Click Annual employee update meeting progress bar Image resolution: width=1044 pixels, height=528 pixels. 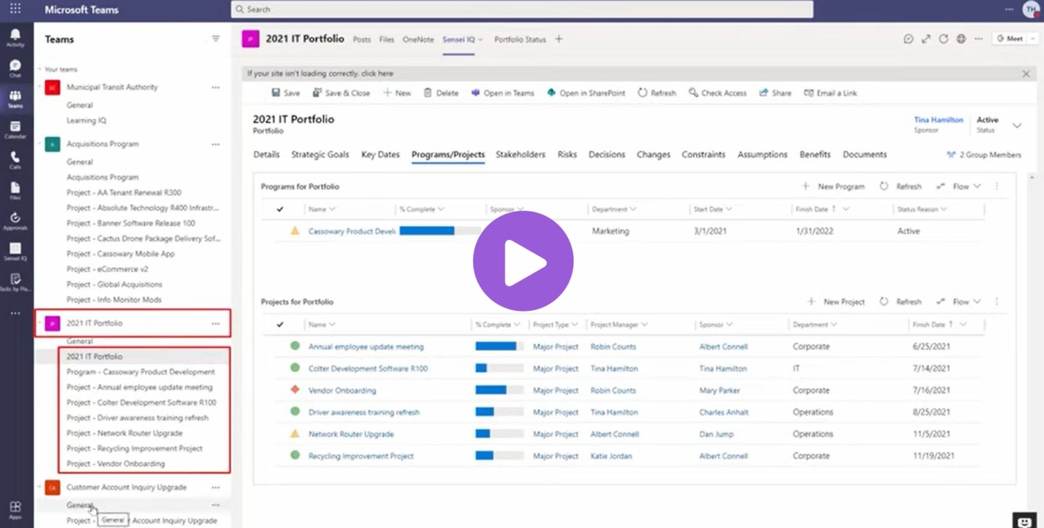[500, 346]
